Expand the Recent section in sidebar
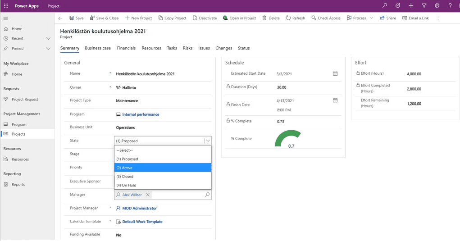 pos(48,38)
